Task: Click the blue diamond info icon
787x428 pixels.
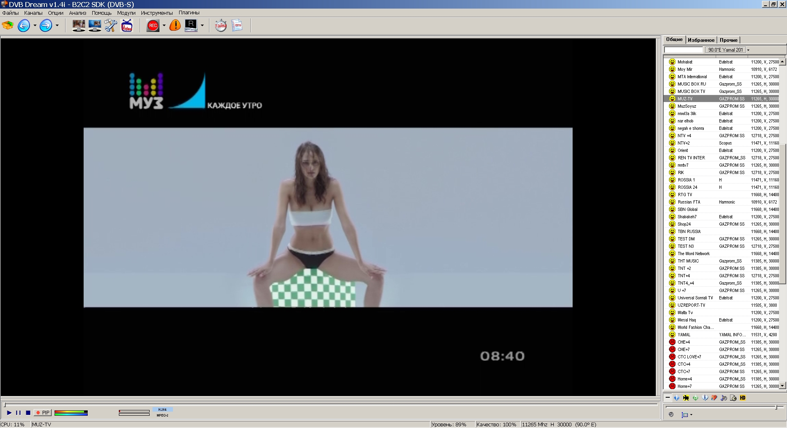Action: (x=676, y=398)
